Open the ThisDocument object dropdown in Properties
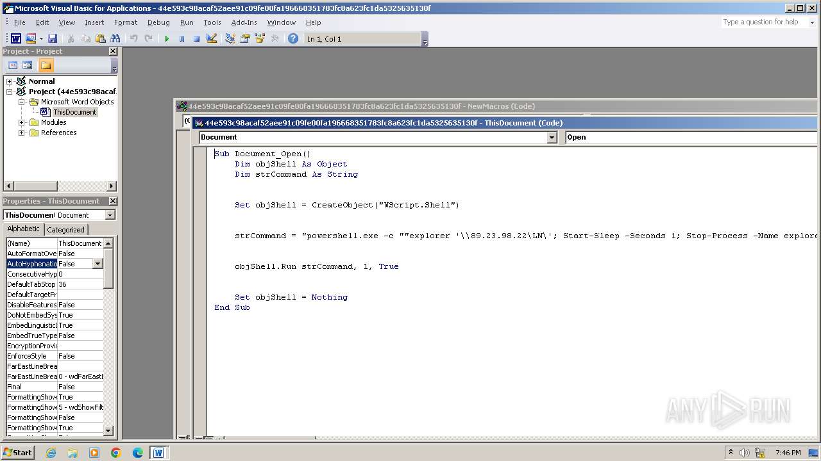821x461 pixels. tap(110, 215)
